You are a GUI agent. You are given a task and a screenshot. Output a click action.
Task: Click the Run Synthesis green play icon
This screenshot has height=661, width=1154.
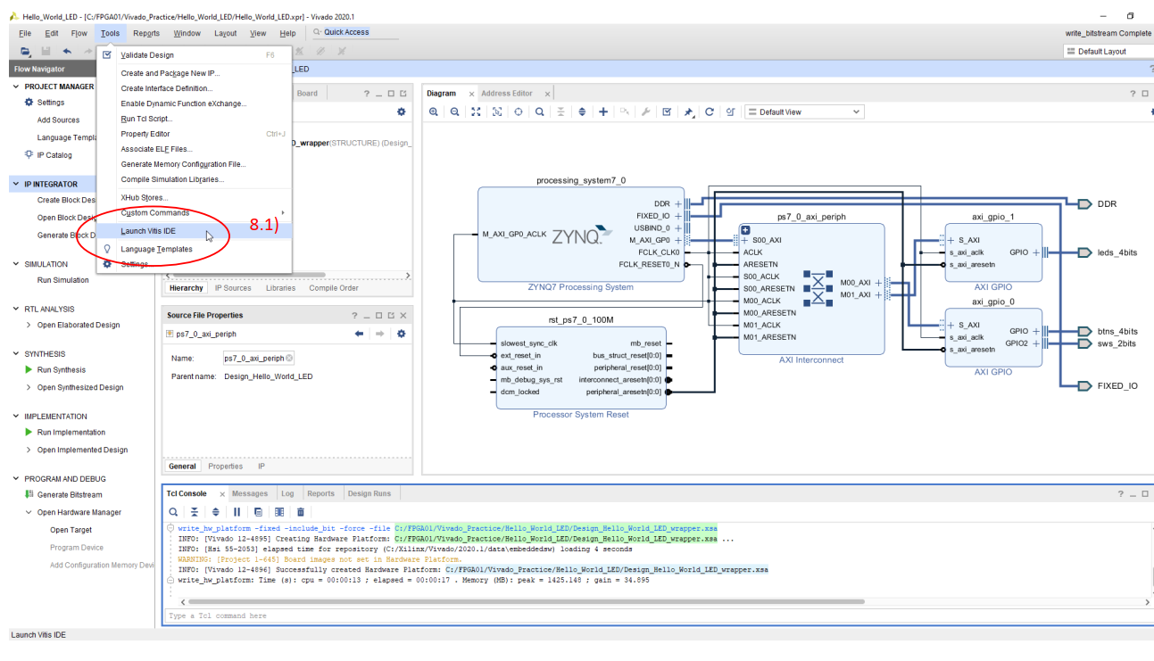[29, 369]
